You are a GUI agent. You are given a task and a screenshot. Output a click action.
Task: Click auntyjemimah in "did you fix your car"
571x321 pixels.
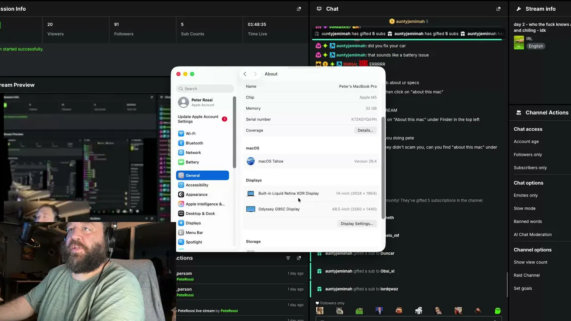point(351,46)
